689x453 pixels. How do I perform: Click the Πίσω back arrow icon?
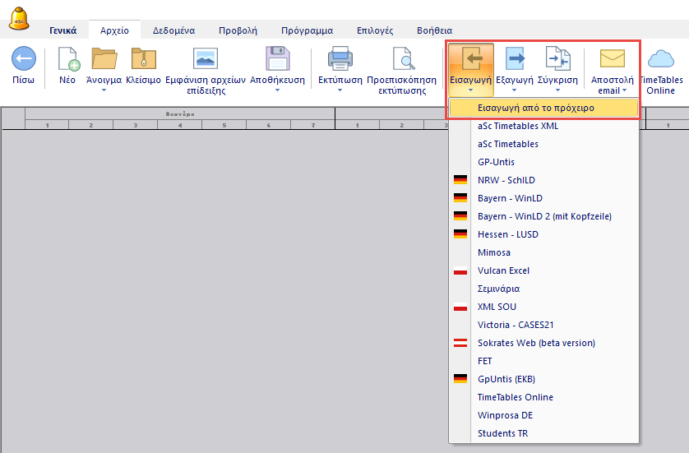23,60
